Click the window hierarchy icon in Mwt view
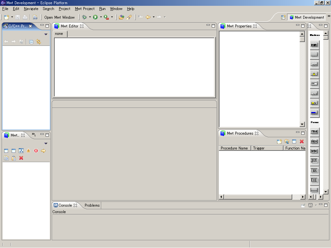Screen dimensions: 331x248 (21, 150)
